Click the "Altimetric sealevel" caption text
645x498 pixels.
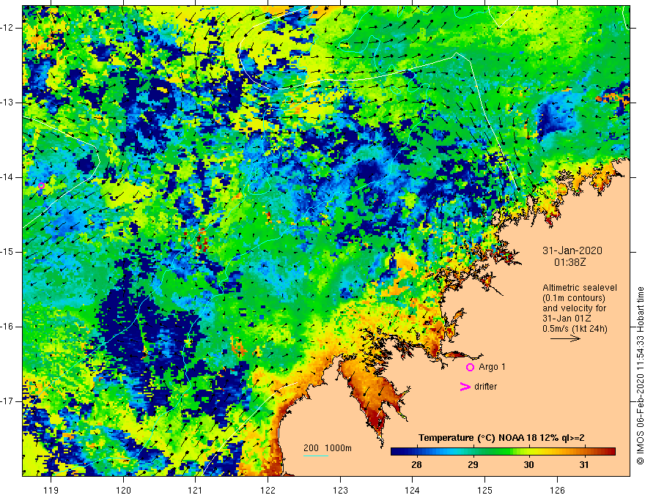click(x=580, y=288)
